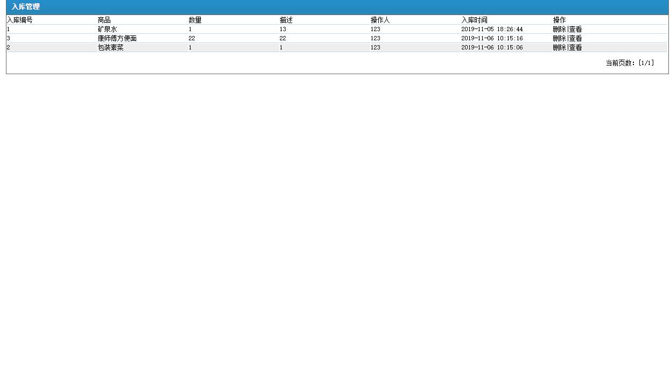
Task: Delete the 包装素菜 record
Action: [559, 47]
